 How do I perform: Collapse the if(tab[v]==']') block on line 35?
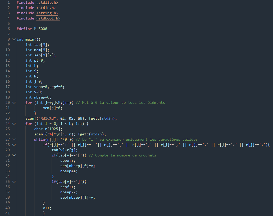pos(14,181)
